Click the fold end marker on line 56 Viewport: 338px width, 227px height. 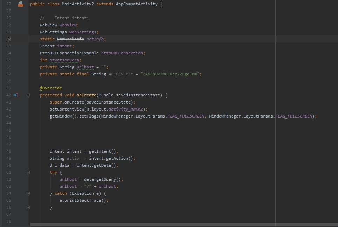[28, 207]
